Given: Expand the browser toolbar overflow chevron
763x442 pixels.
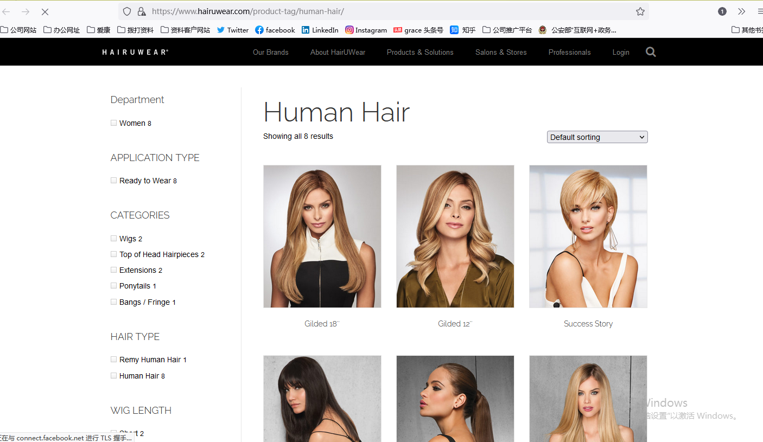Looking at the screenshot, I should pyautogui.click(x=741, y=11).
